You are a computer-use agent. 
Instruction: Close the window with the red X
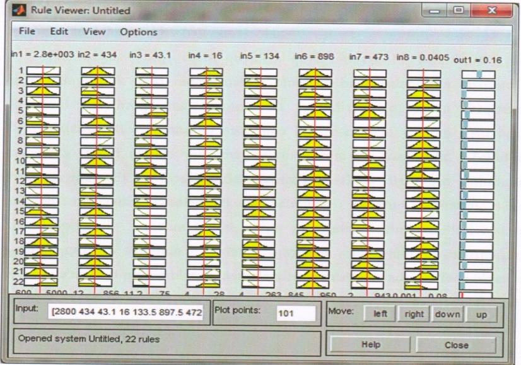click(491, 10)
